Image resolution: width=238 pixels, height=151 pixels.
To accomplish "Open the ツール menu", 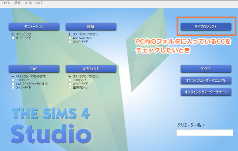I will [28, 3].
